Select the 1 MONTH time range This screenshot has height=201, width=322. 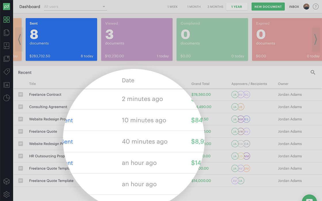[194, 7]
